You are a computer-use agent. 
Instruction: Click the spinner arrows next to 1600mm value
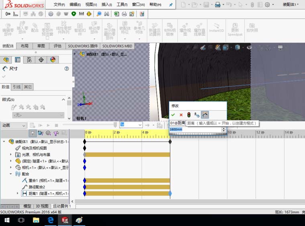(224, 129)
